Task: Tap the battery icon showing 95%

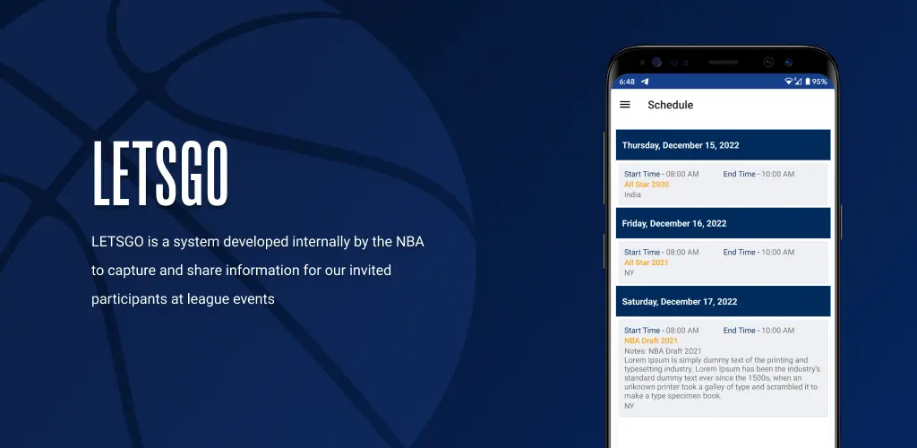Action: pyautogui.click(x=808, y=82)
